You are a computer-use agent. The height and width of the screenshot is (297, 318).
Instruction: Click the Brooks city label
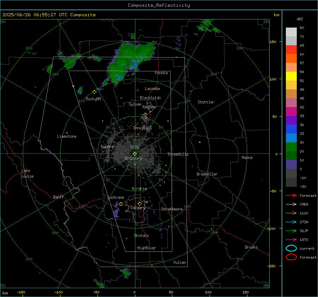click(251, 247)
